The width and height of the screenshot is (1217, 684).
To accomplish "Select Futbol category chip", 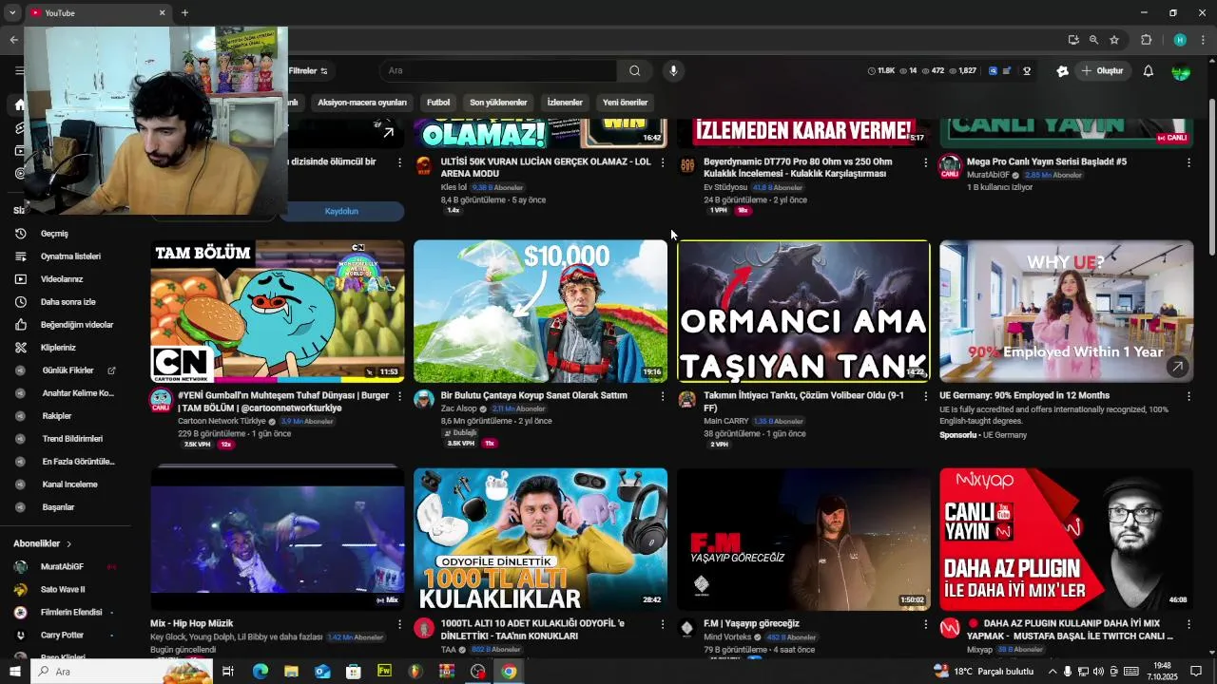I will click(x=438, y=103).
